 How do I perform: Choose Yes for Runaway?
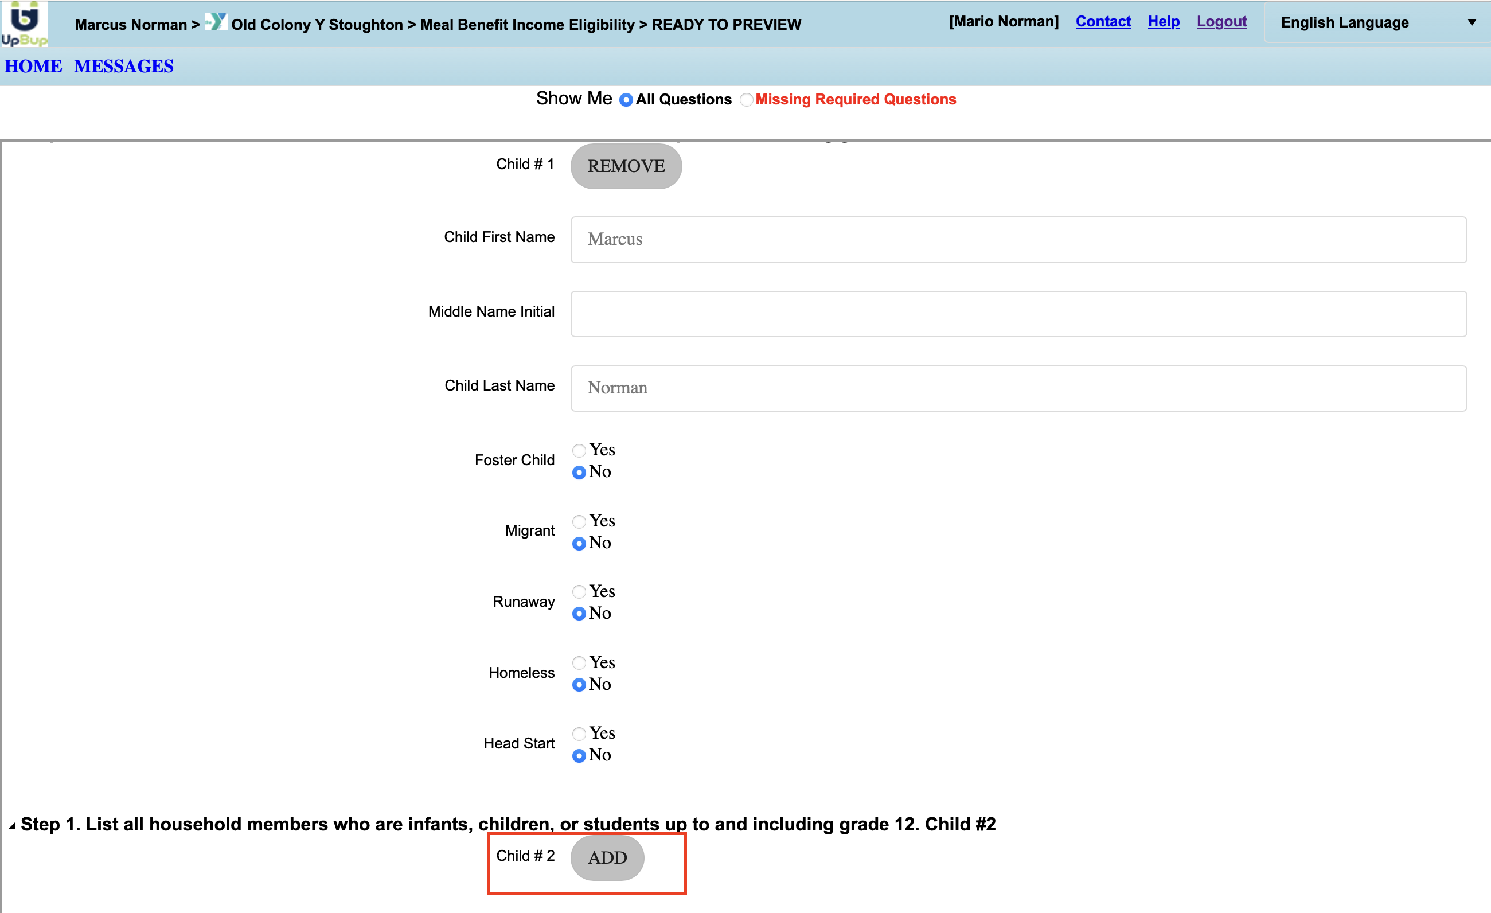click(x=579, y=592)
